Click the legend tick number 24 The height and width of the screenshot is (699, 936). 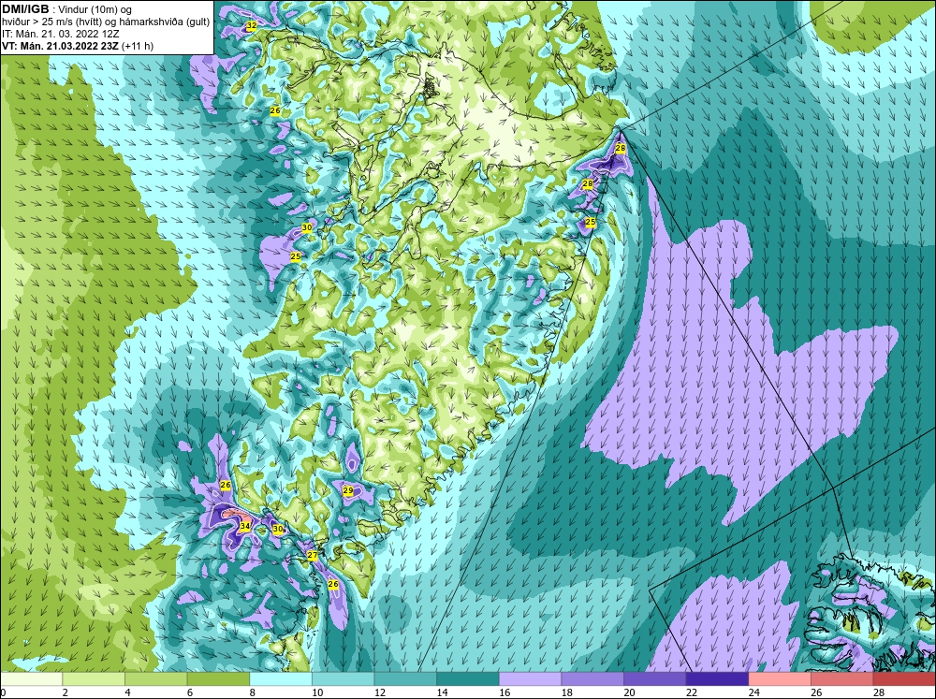pyautogui.click(x=753, y=692)
